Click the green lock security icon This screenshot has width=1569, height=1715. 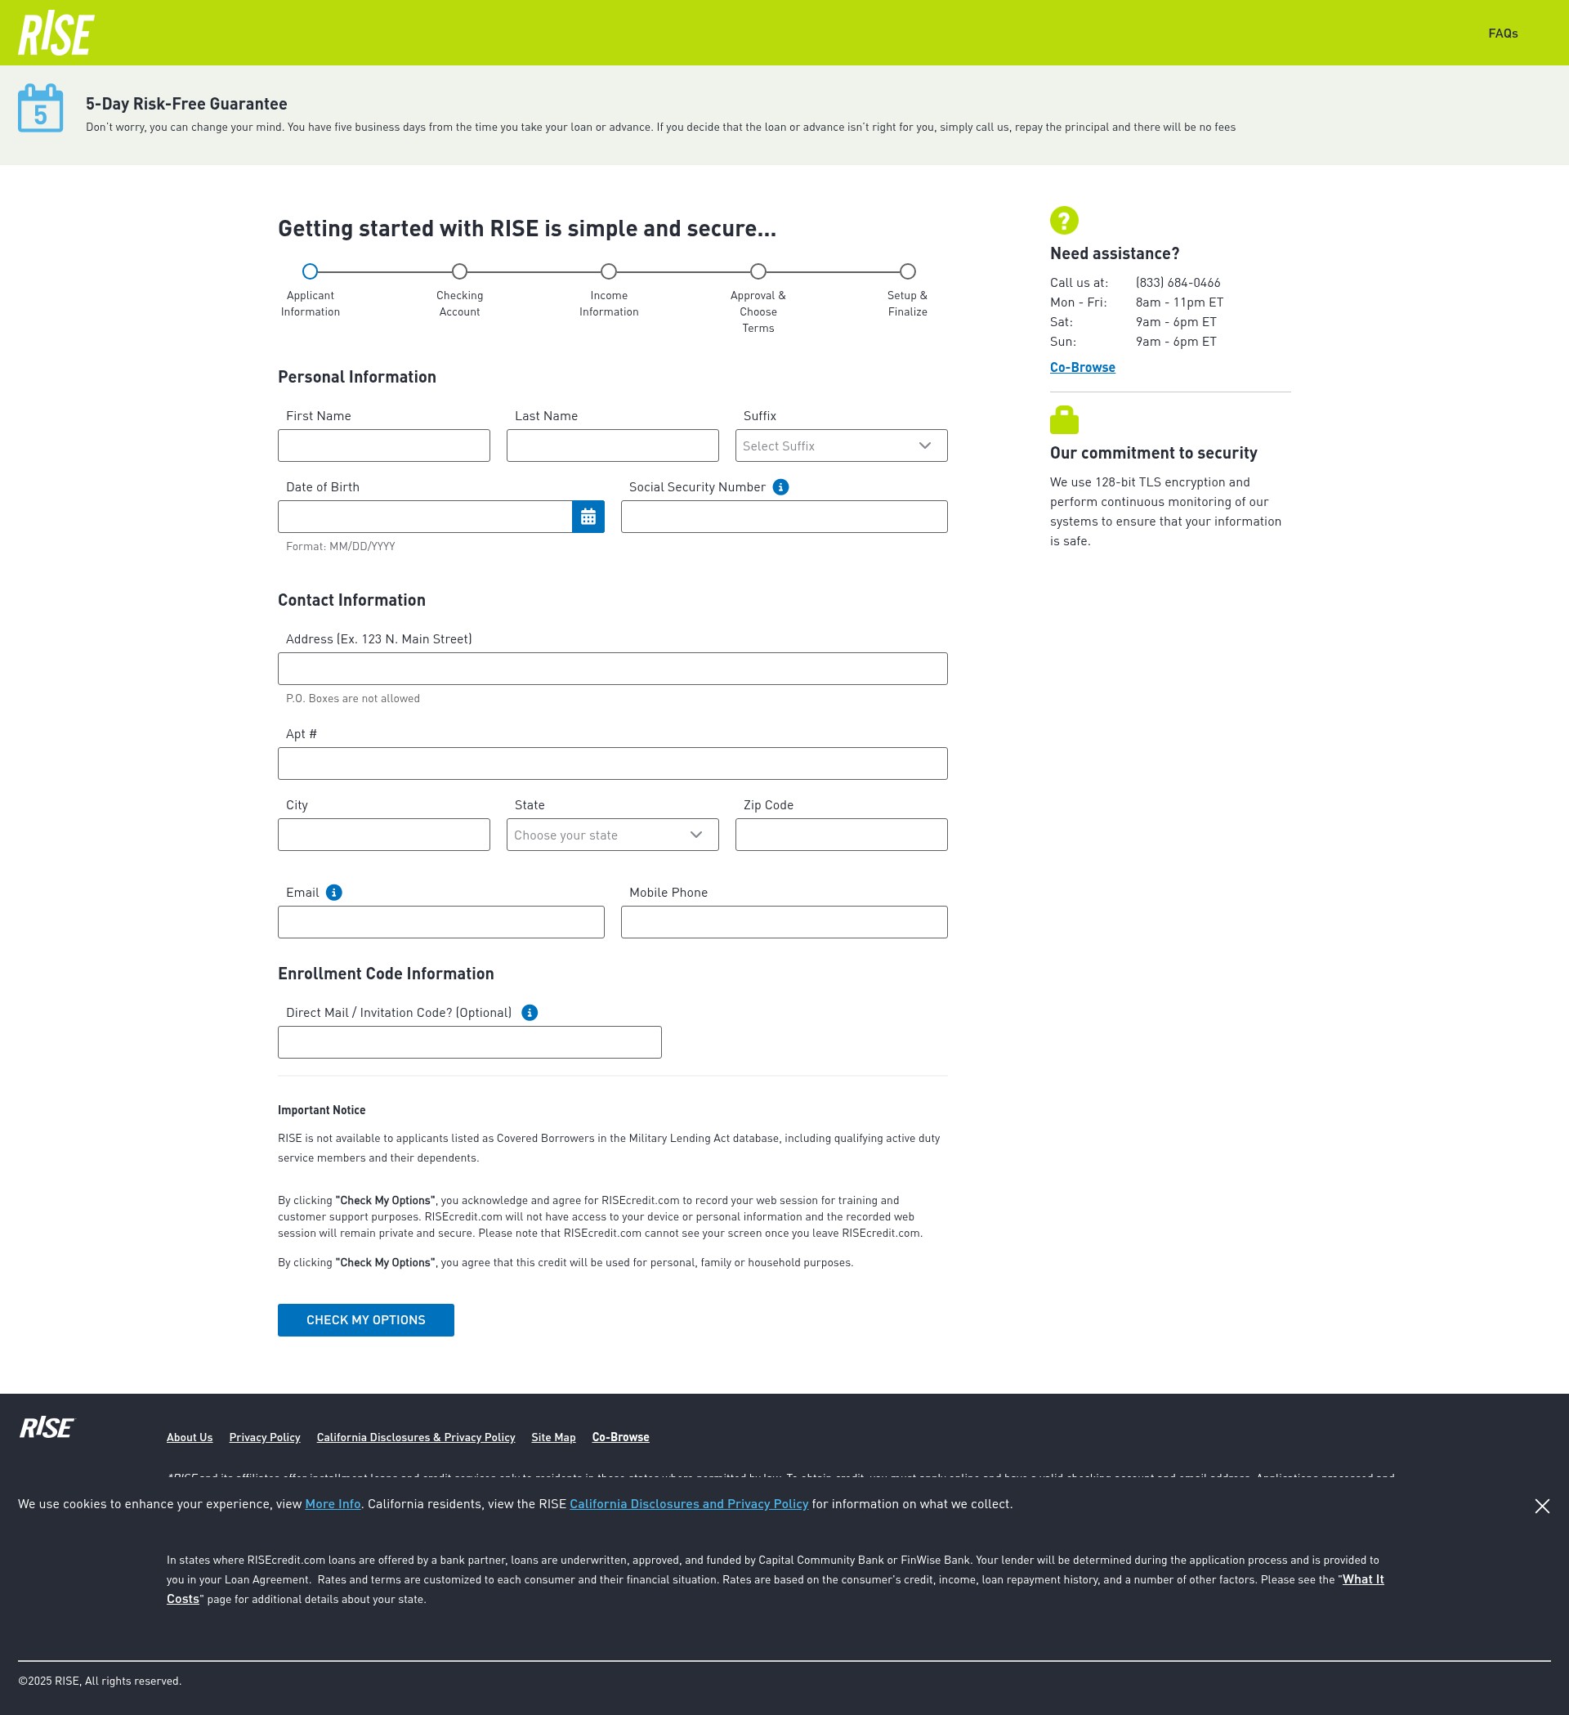(x=1064, y=420)
